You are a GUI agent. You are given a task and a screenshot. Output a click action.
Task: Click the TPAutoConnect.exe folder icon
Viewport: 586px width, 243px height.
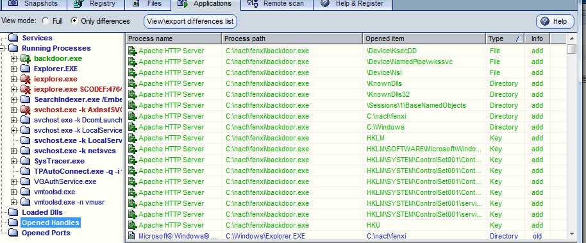25,171
